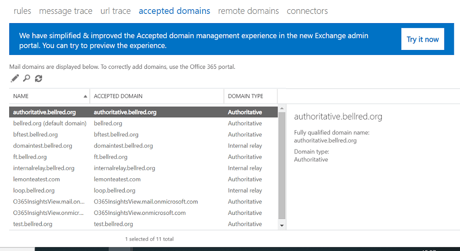The image size is (460, 251).
Task: Select the test.bellred.org name entry
Action: point(33,224)
